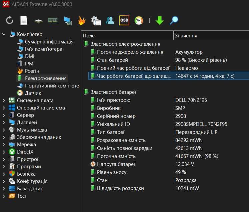Click the База даних database icon

coord(12,188)
